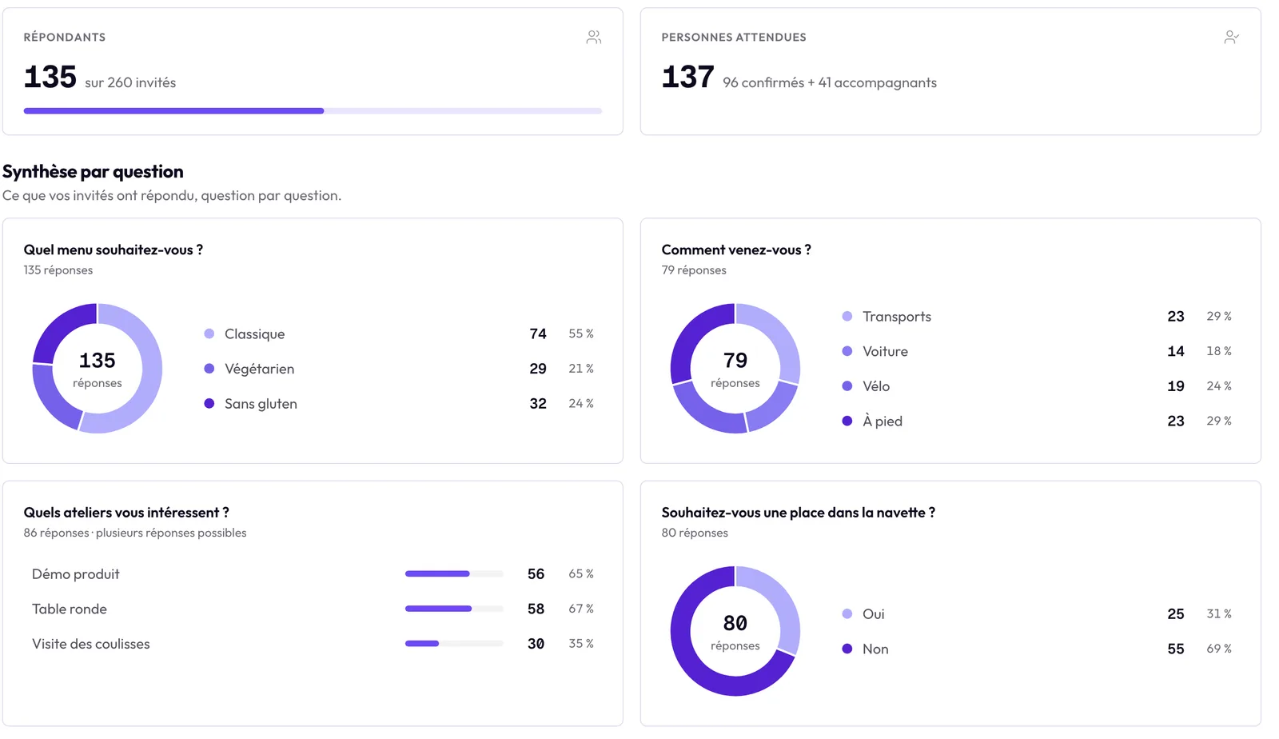Click the 'Démo produit' label
The width and height of the screenshot is (1279, 739).
(76, 574)
